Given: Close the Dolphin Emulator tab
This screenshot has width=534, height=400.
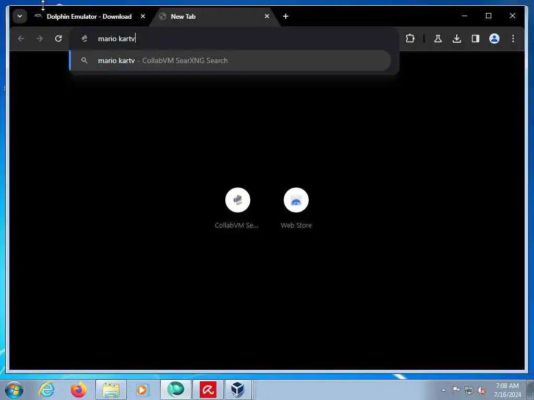Looking at the screenshot, I should pos(143,16).
